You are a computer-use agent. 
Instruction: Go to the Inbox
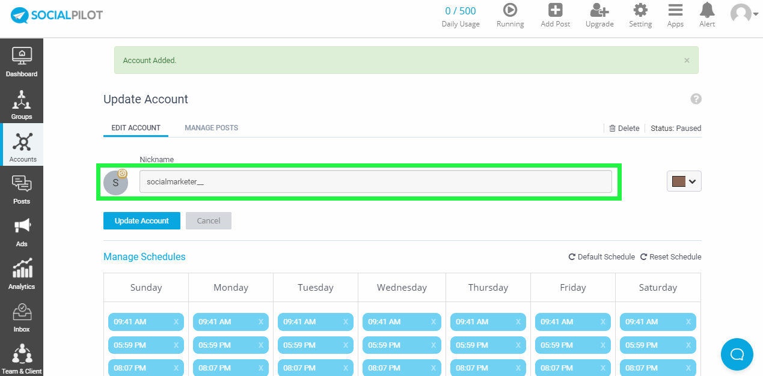(22, 317)
